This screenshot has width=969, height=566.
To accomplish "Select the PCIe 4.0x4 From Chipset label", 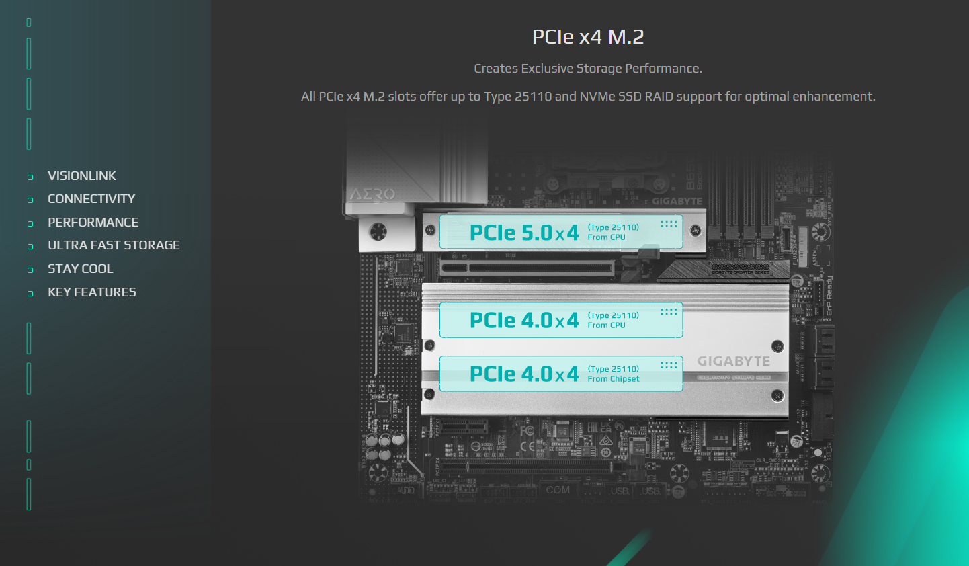I will 561,374.
